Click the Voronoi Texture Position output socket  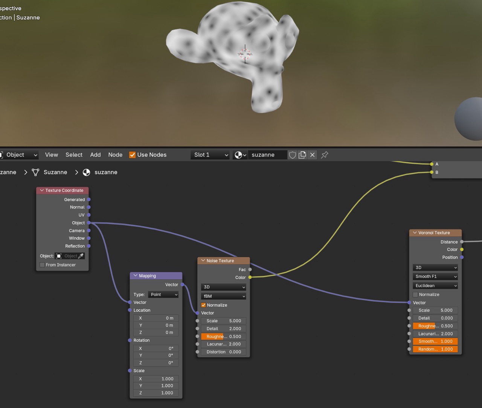pyautogui.click(x=462, y=257)
